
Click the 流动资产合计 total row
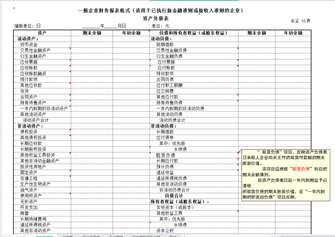42,120
